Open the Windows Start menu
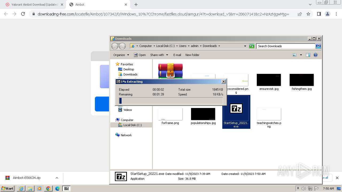 [x=7, y=189]
